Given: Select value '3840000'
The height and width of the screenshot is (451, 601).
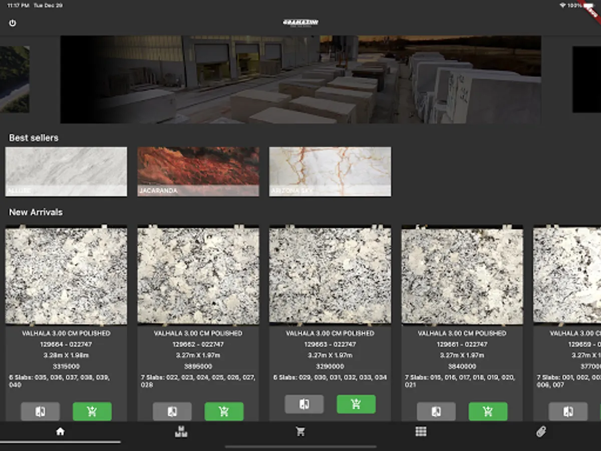Looking at the screenshot, I should click(462, 366).
